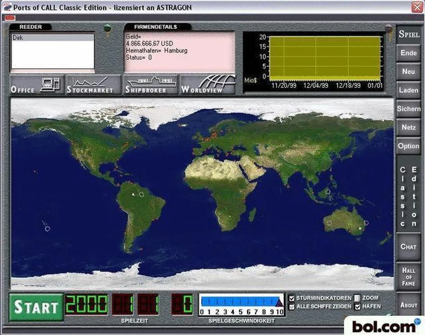Toggle the Sturmindikatoren checkbox
Viewport: 425px width, 335px height.
(292, 298)
